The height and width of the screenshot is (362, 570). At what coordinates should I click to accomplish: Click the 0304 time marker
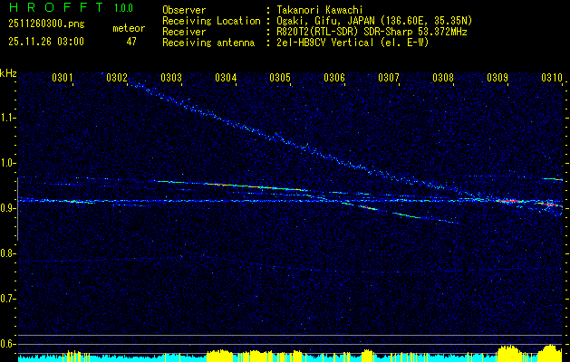pos(226,77)
